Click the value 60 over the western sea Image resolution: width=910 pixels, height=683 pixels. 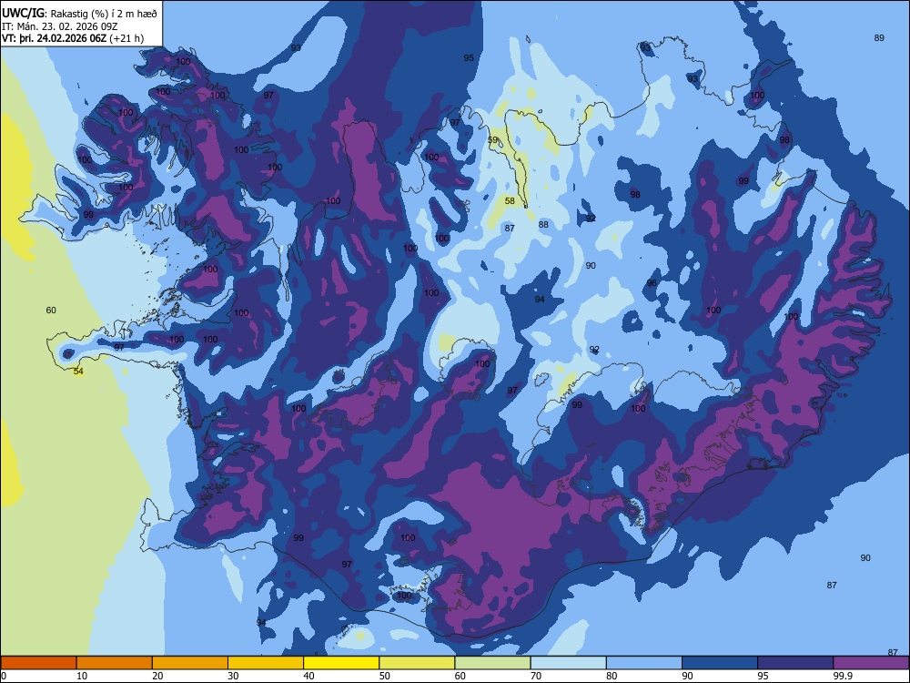[51, 311]
